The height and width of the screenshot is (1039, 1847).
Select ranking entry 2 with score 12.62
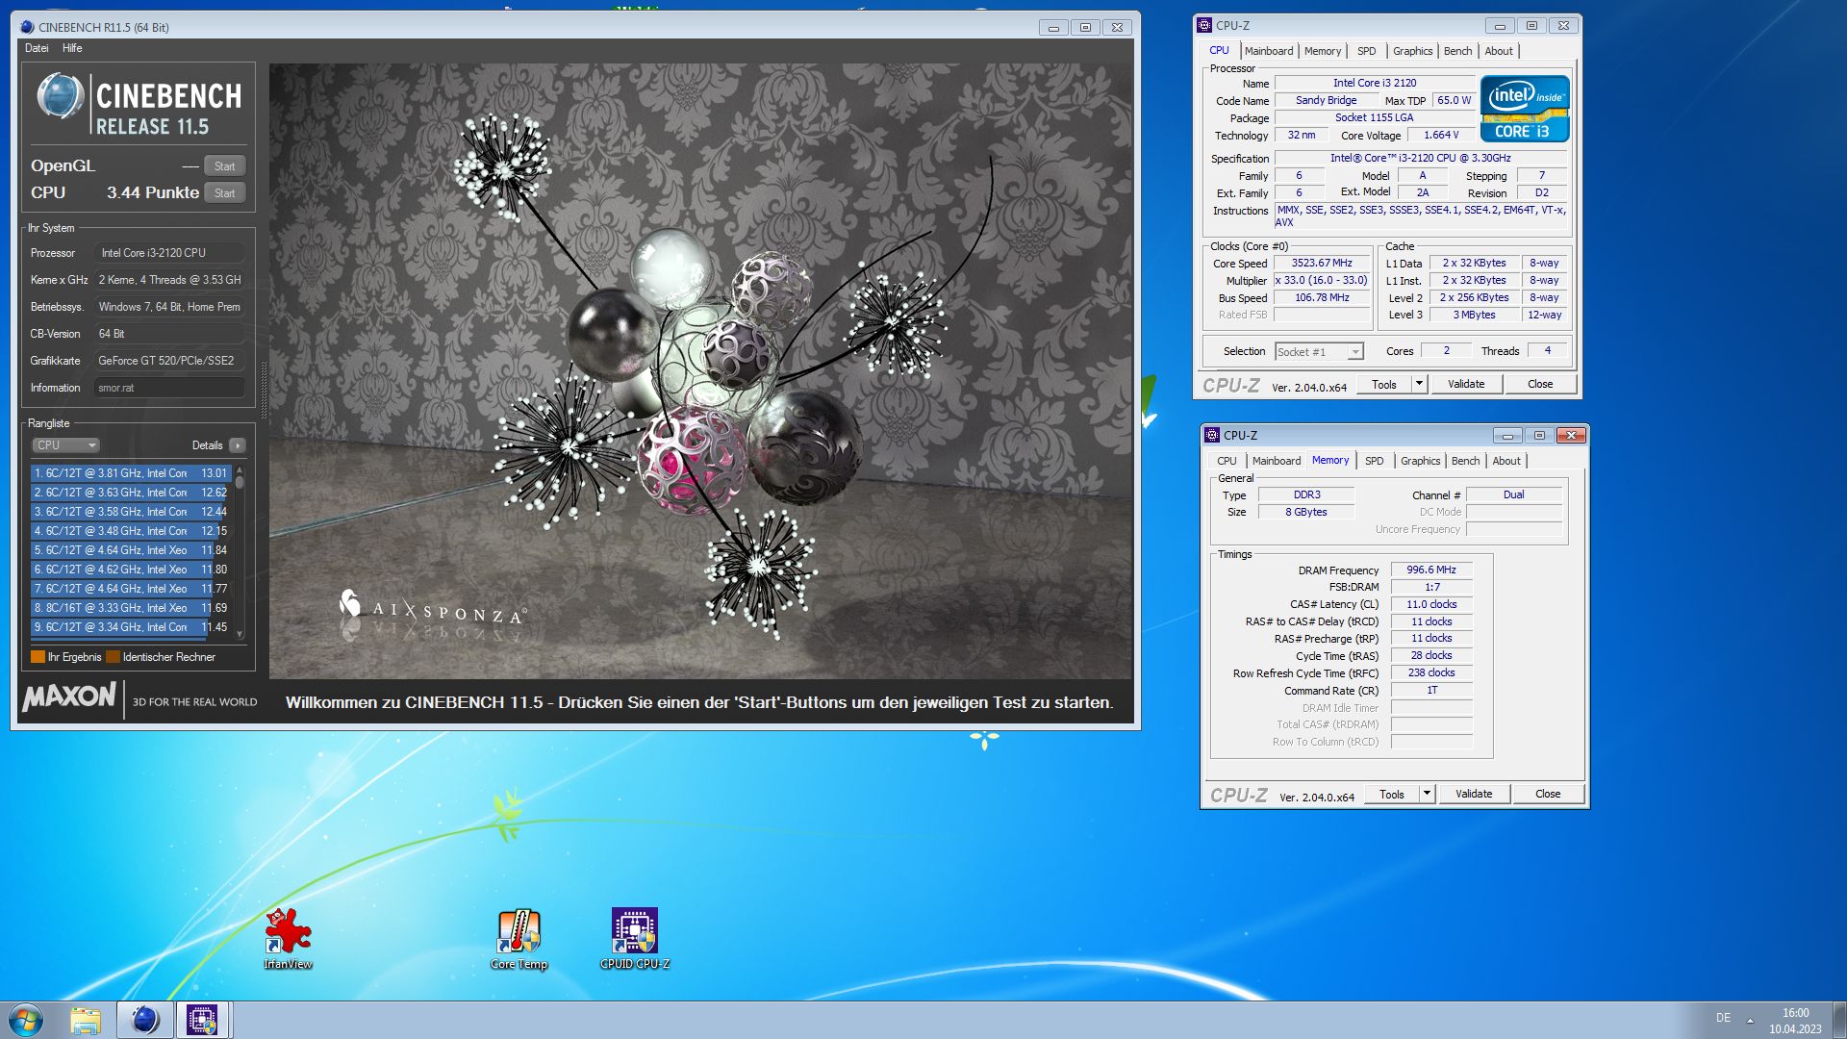tap(131, 493)
